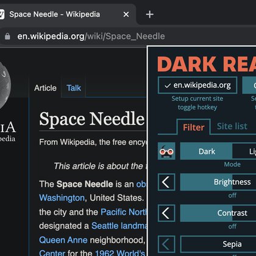The image size is (256, 256).
Task: Click the lock icon in address bar
Action: coord(7,37)
